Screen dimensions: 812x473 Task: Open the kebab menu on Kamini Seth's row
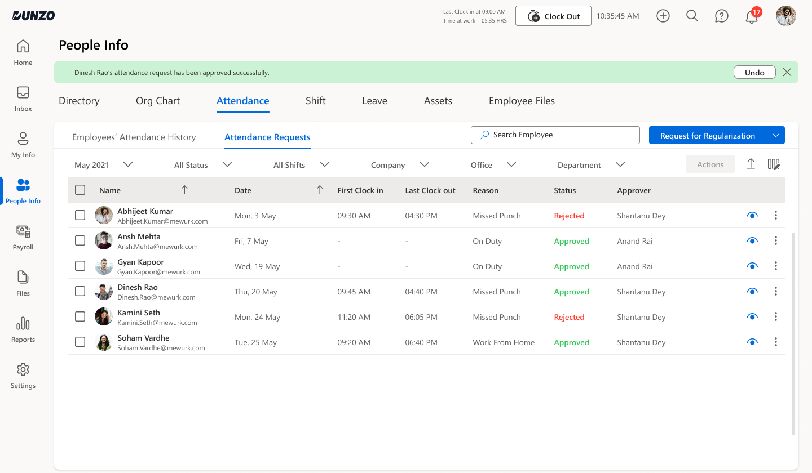coord(775,316)
